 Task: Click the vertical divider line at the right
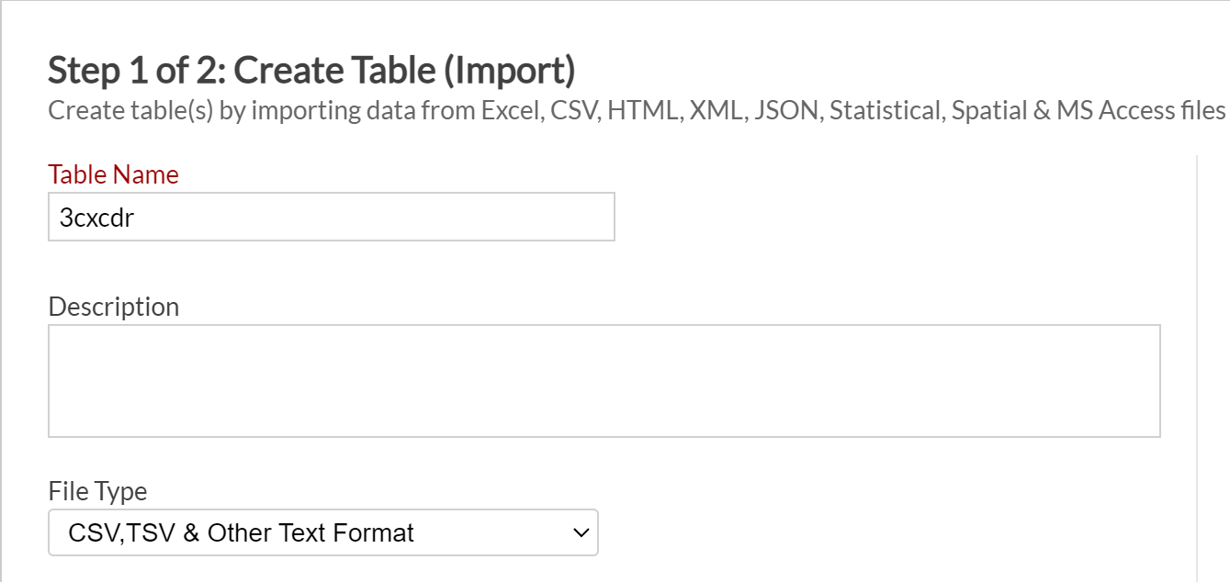[1197, 367]
